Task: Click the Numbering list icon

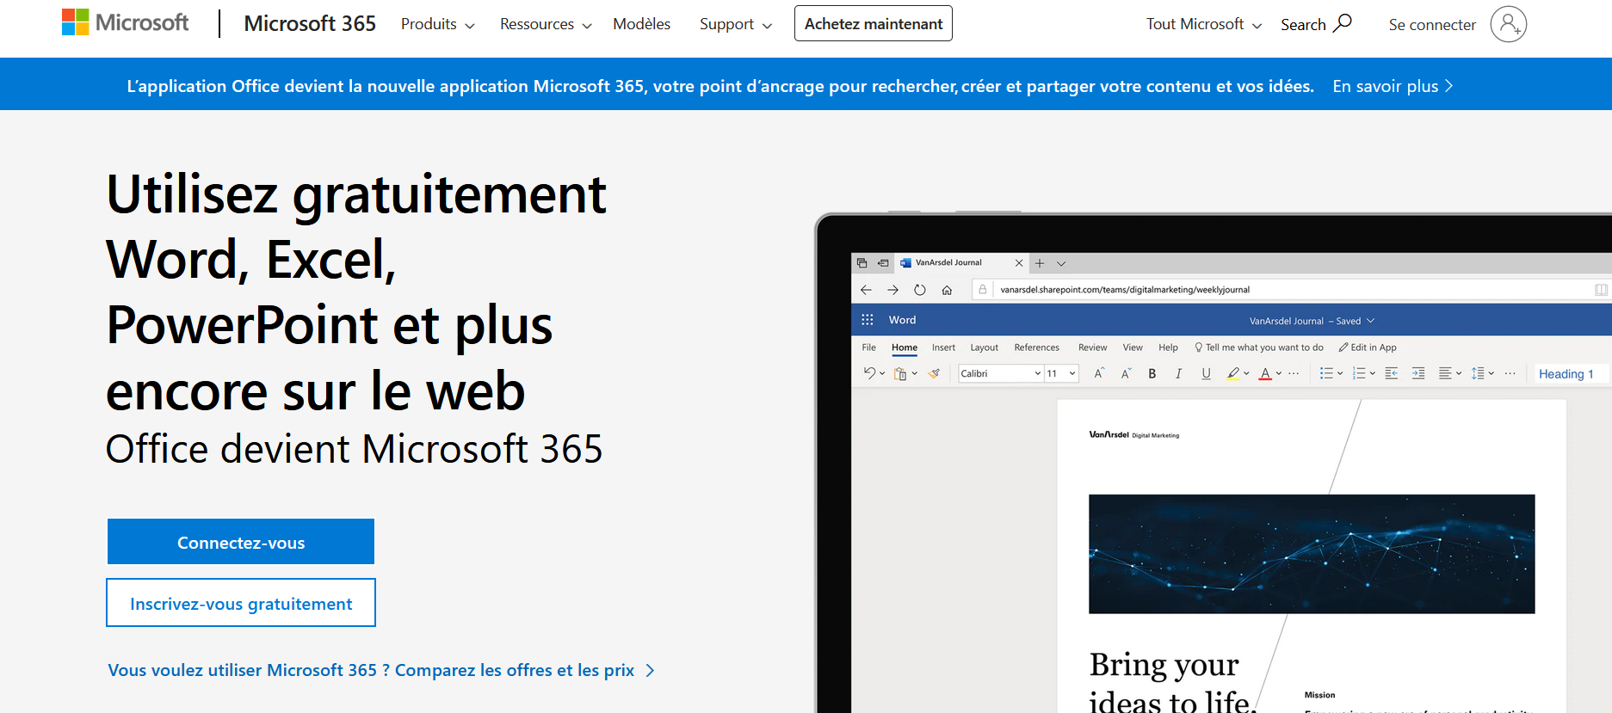Action: (1359, 373)
